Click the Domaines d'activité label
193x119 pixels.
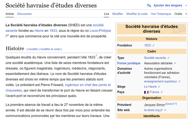124,71
